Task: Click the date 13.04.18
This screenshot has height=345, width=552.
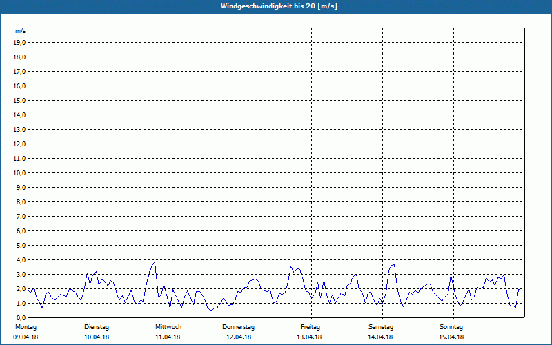Action: tap(309, 337)
